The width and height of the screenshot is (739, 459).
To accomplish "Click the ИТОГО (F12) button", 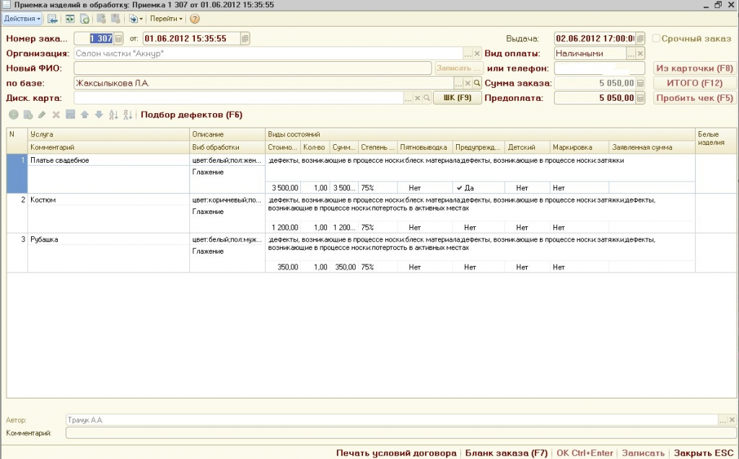I will [695, 83].
